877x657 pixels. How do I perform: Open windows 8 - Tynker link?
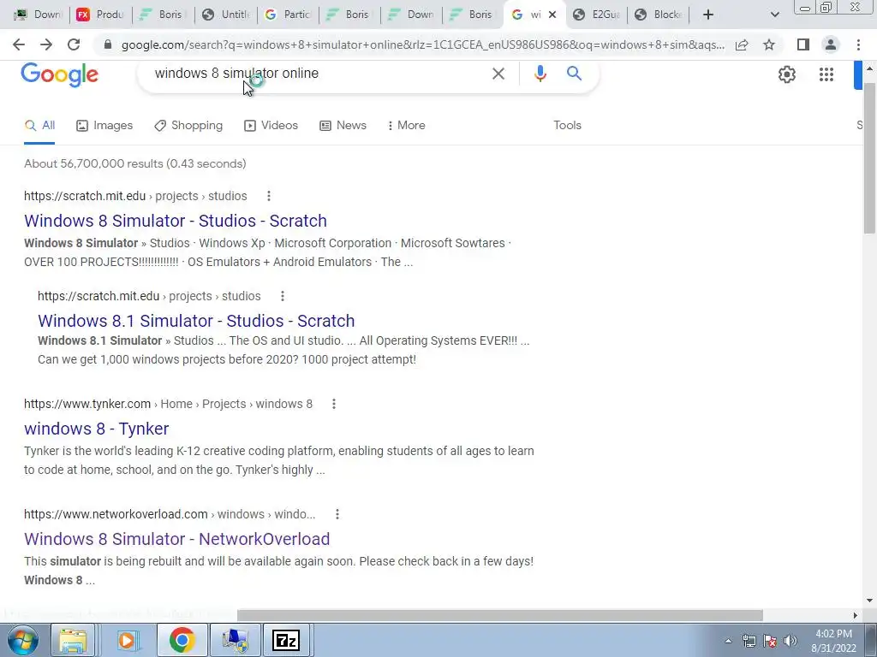(96, 429)
